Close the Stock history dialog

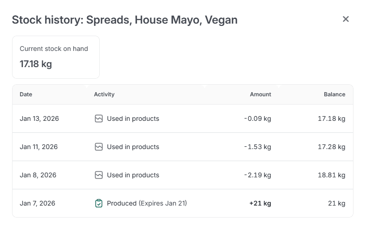pyautogui.click(x=346, y=19)
